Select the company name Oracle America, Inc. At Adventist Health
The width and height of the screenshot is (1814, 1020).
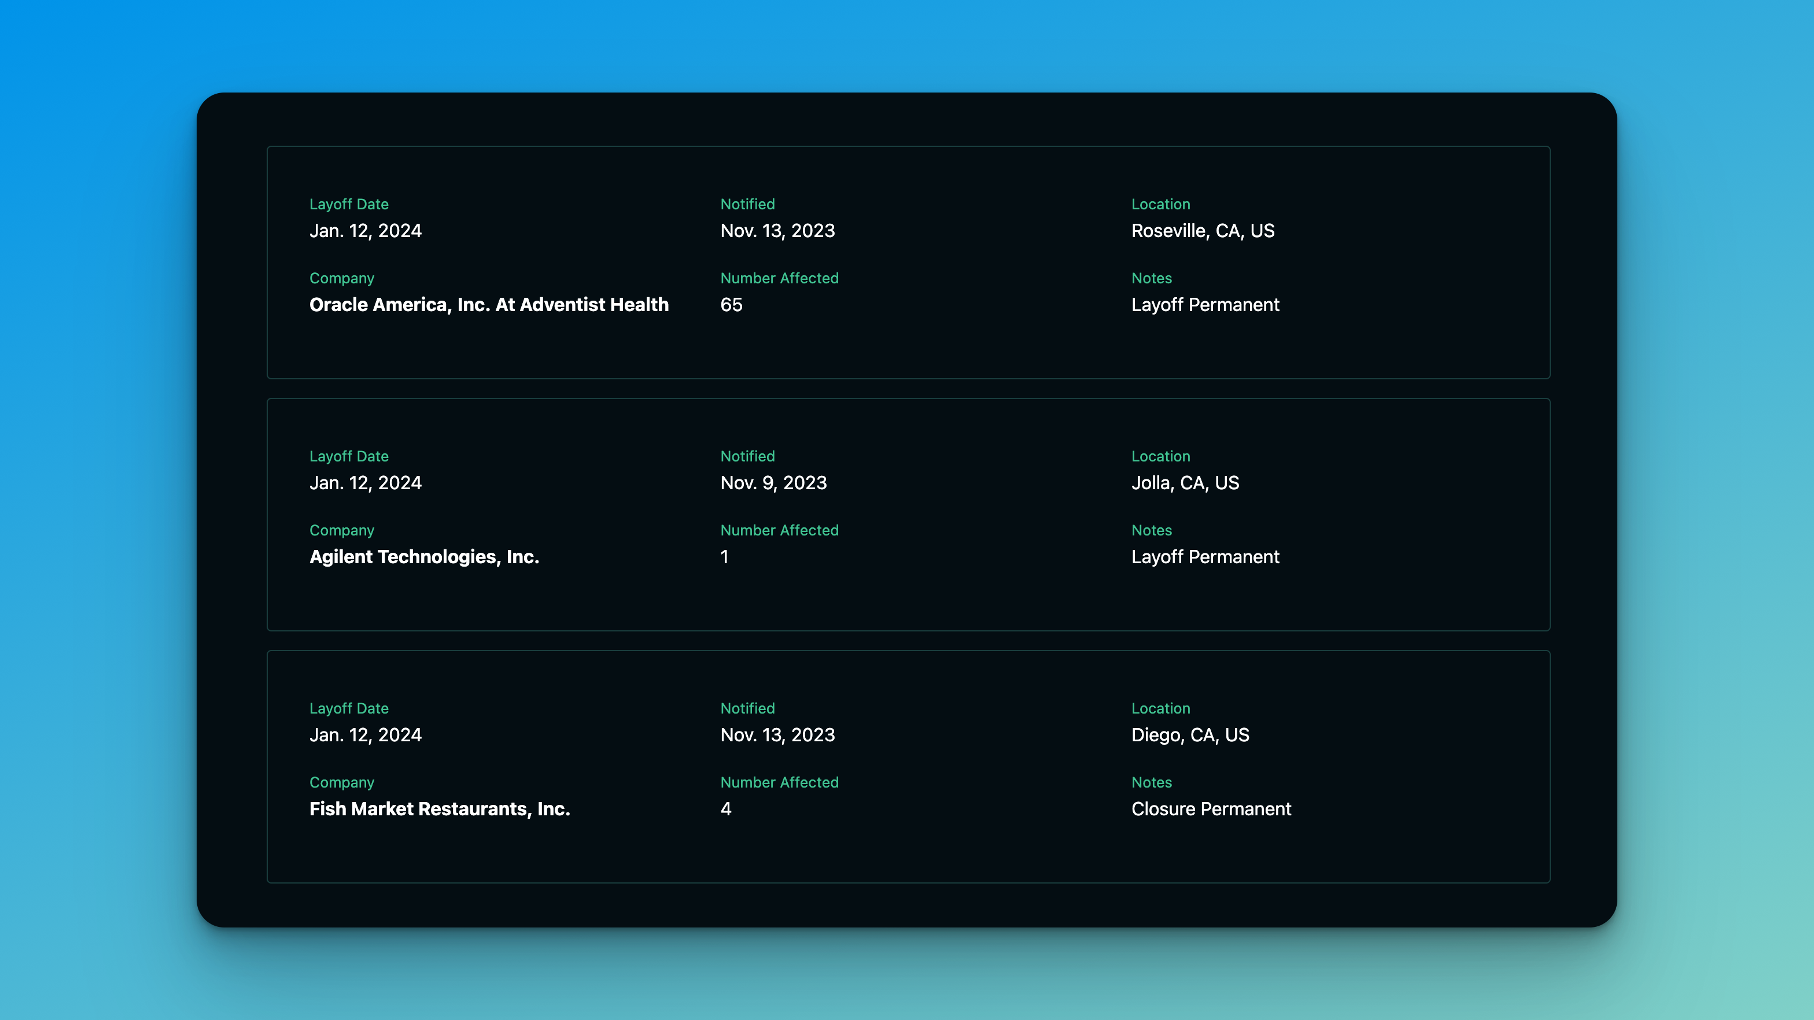[489, 305]
